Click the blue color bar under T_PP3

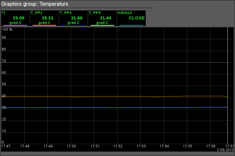(x=73, y=25)
